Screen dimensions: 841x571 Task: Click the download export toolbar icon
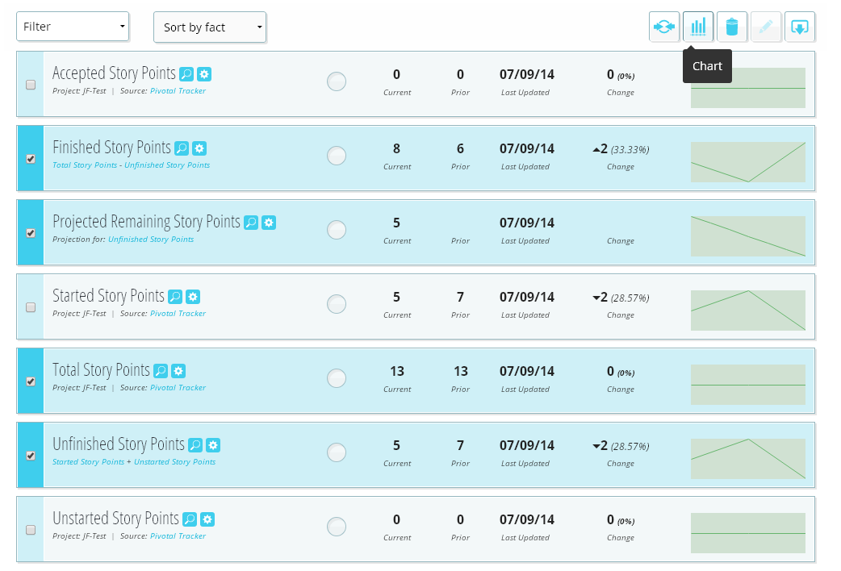tap(799, 27)
